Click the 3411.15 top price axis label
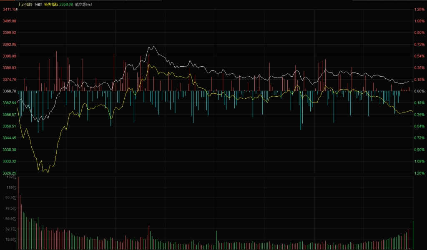This screenshot has width=427, height=250. (x=9, y=9)
